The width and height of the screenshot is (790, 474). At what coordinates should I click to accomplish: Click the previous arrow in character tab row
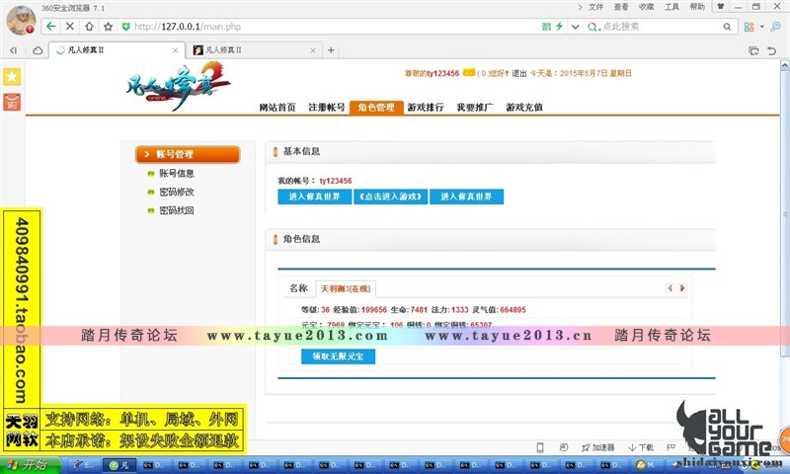pyautogui.click(x=670, y=288)
